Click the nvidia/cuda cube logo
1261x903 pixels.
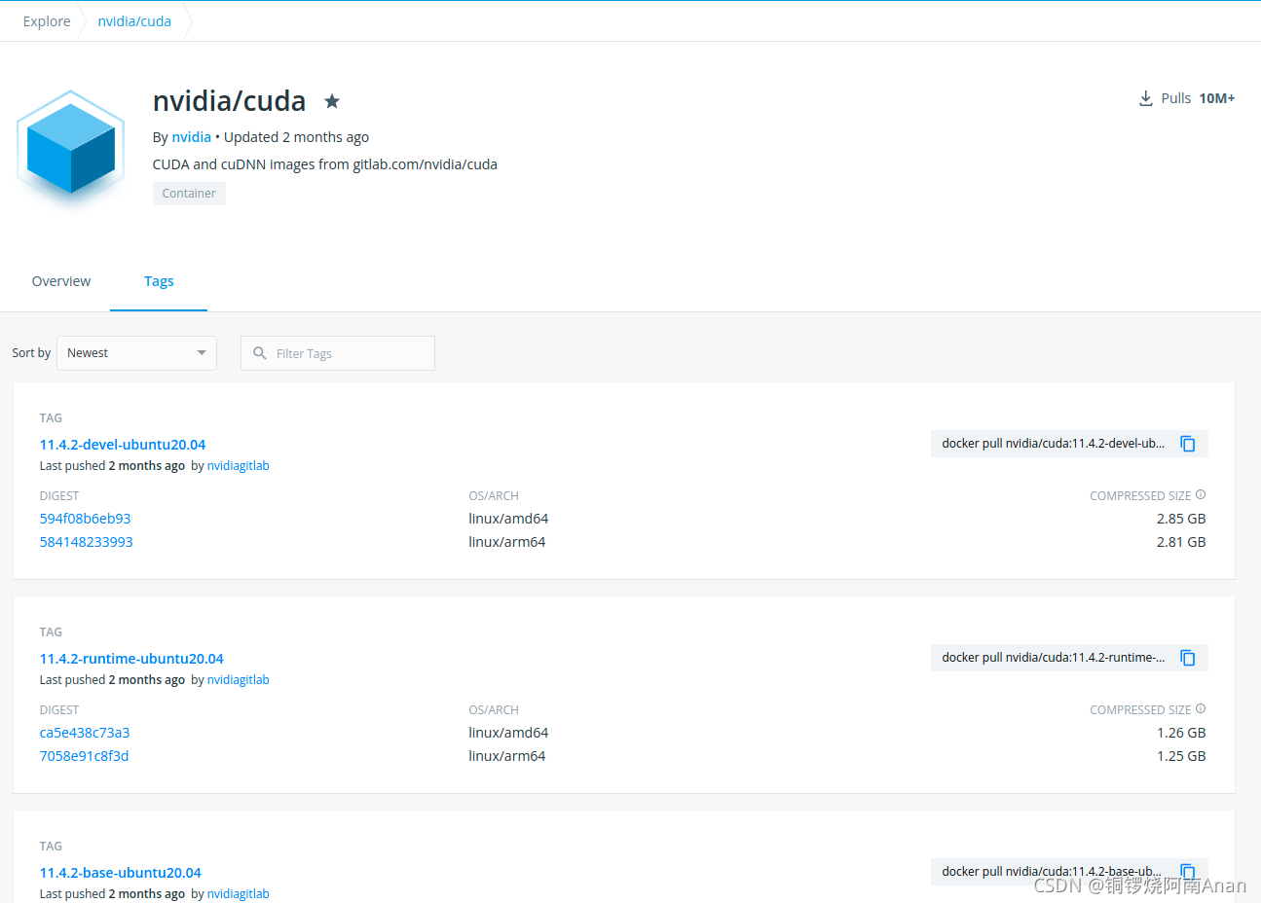[70, 148]
